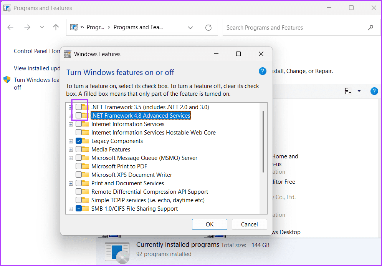Click the forward navigation arrow
The image size is (382, 266).
point(27,27)
